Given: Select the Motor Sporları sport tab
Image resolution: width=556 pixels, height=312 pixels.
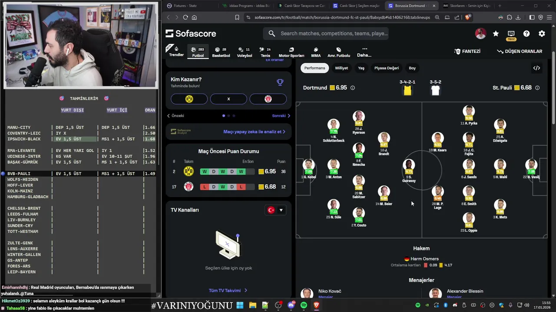Looking at the screenshot, I should pos(291,52).
